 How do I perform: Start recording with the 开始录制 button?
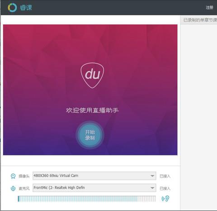[90, 135]
